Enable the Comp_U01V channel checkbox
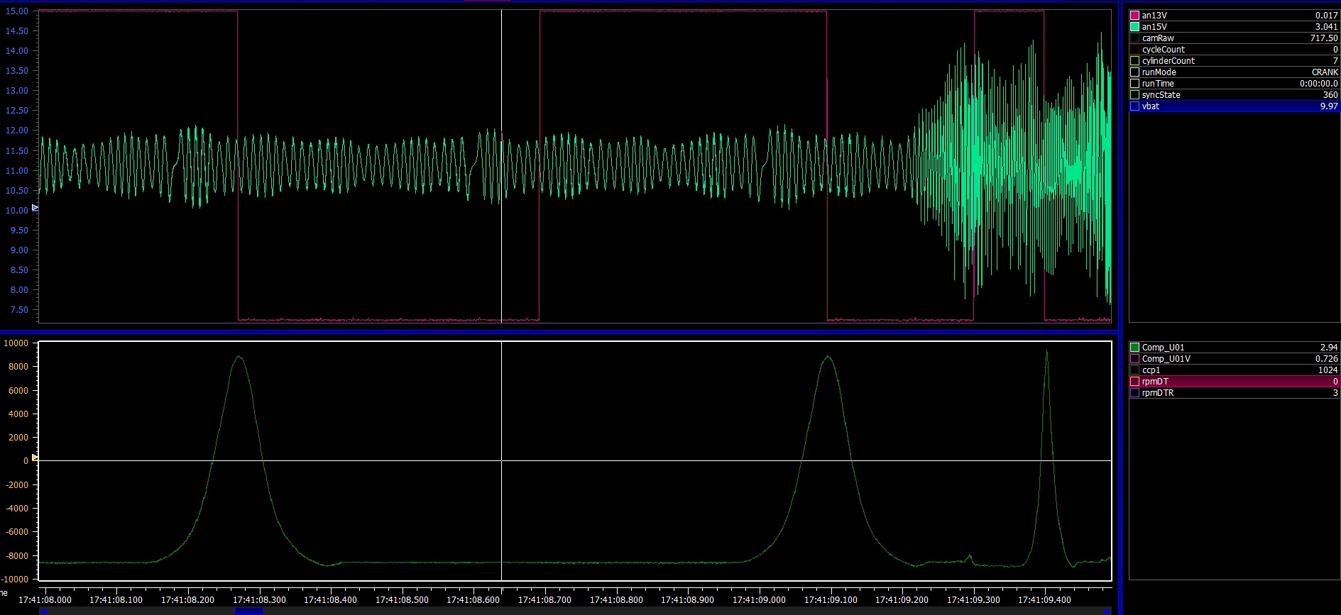This screenshot has height=615, width=1341. pos(1134,359)
